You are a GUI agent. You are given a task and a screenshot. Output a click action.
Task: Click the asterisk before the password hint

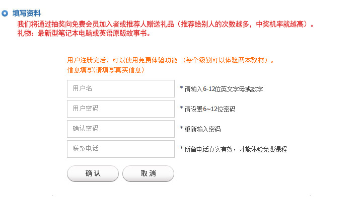pos(181,108)
